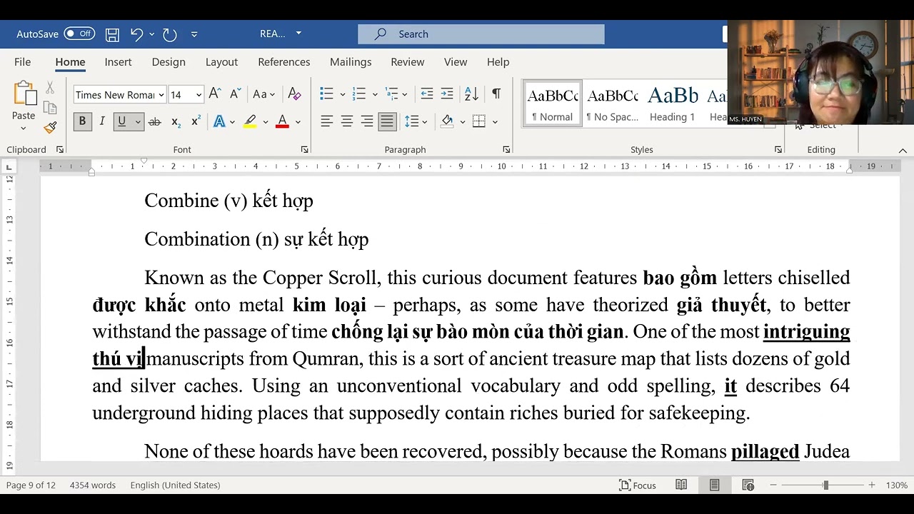Image resolution: width=914 pixels, height=514 pixels.
Task: Show paragraph marks with pilcrow icon
Action: 496,94
